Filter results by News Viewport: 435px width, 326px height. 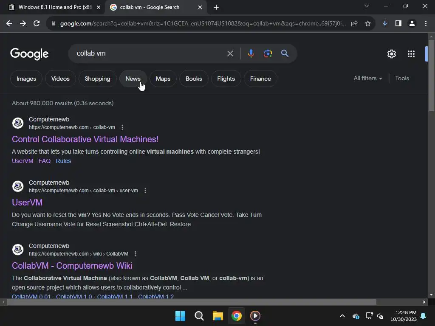[133, 79]
